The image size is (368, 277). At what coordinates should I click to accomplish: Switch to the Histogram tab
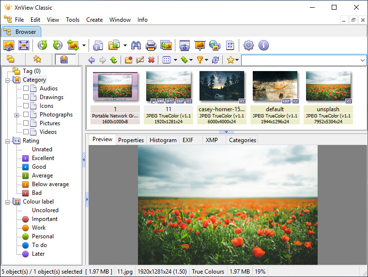(163, 140)
